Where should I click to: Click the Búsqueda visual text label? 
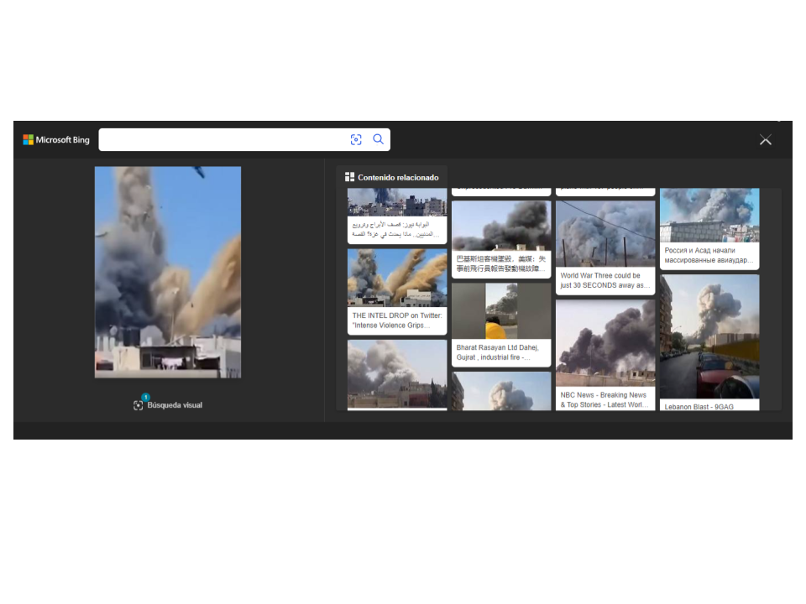tap(175, 405)
